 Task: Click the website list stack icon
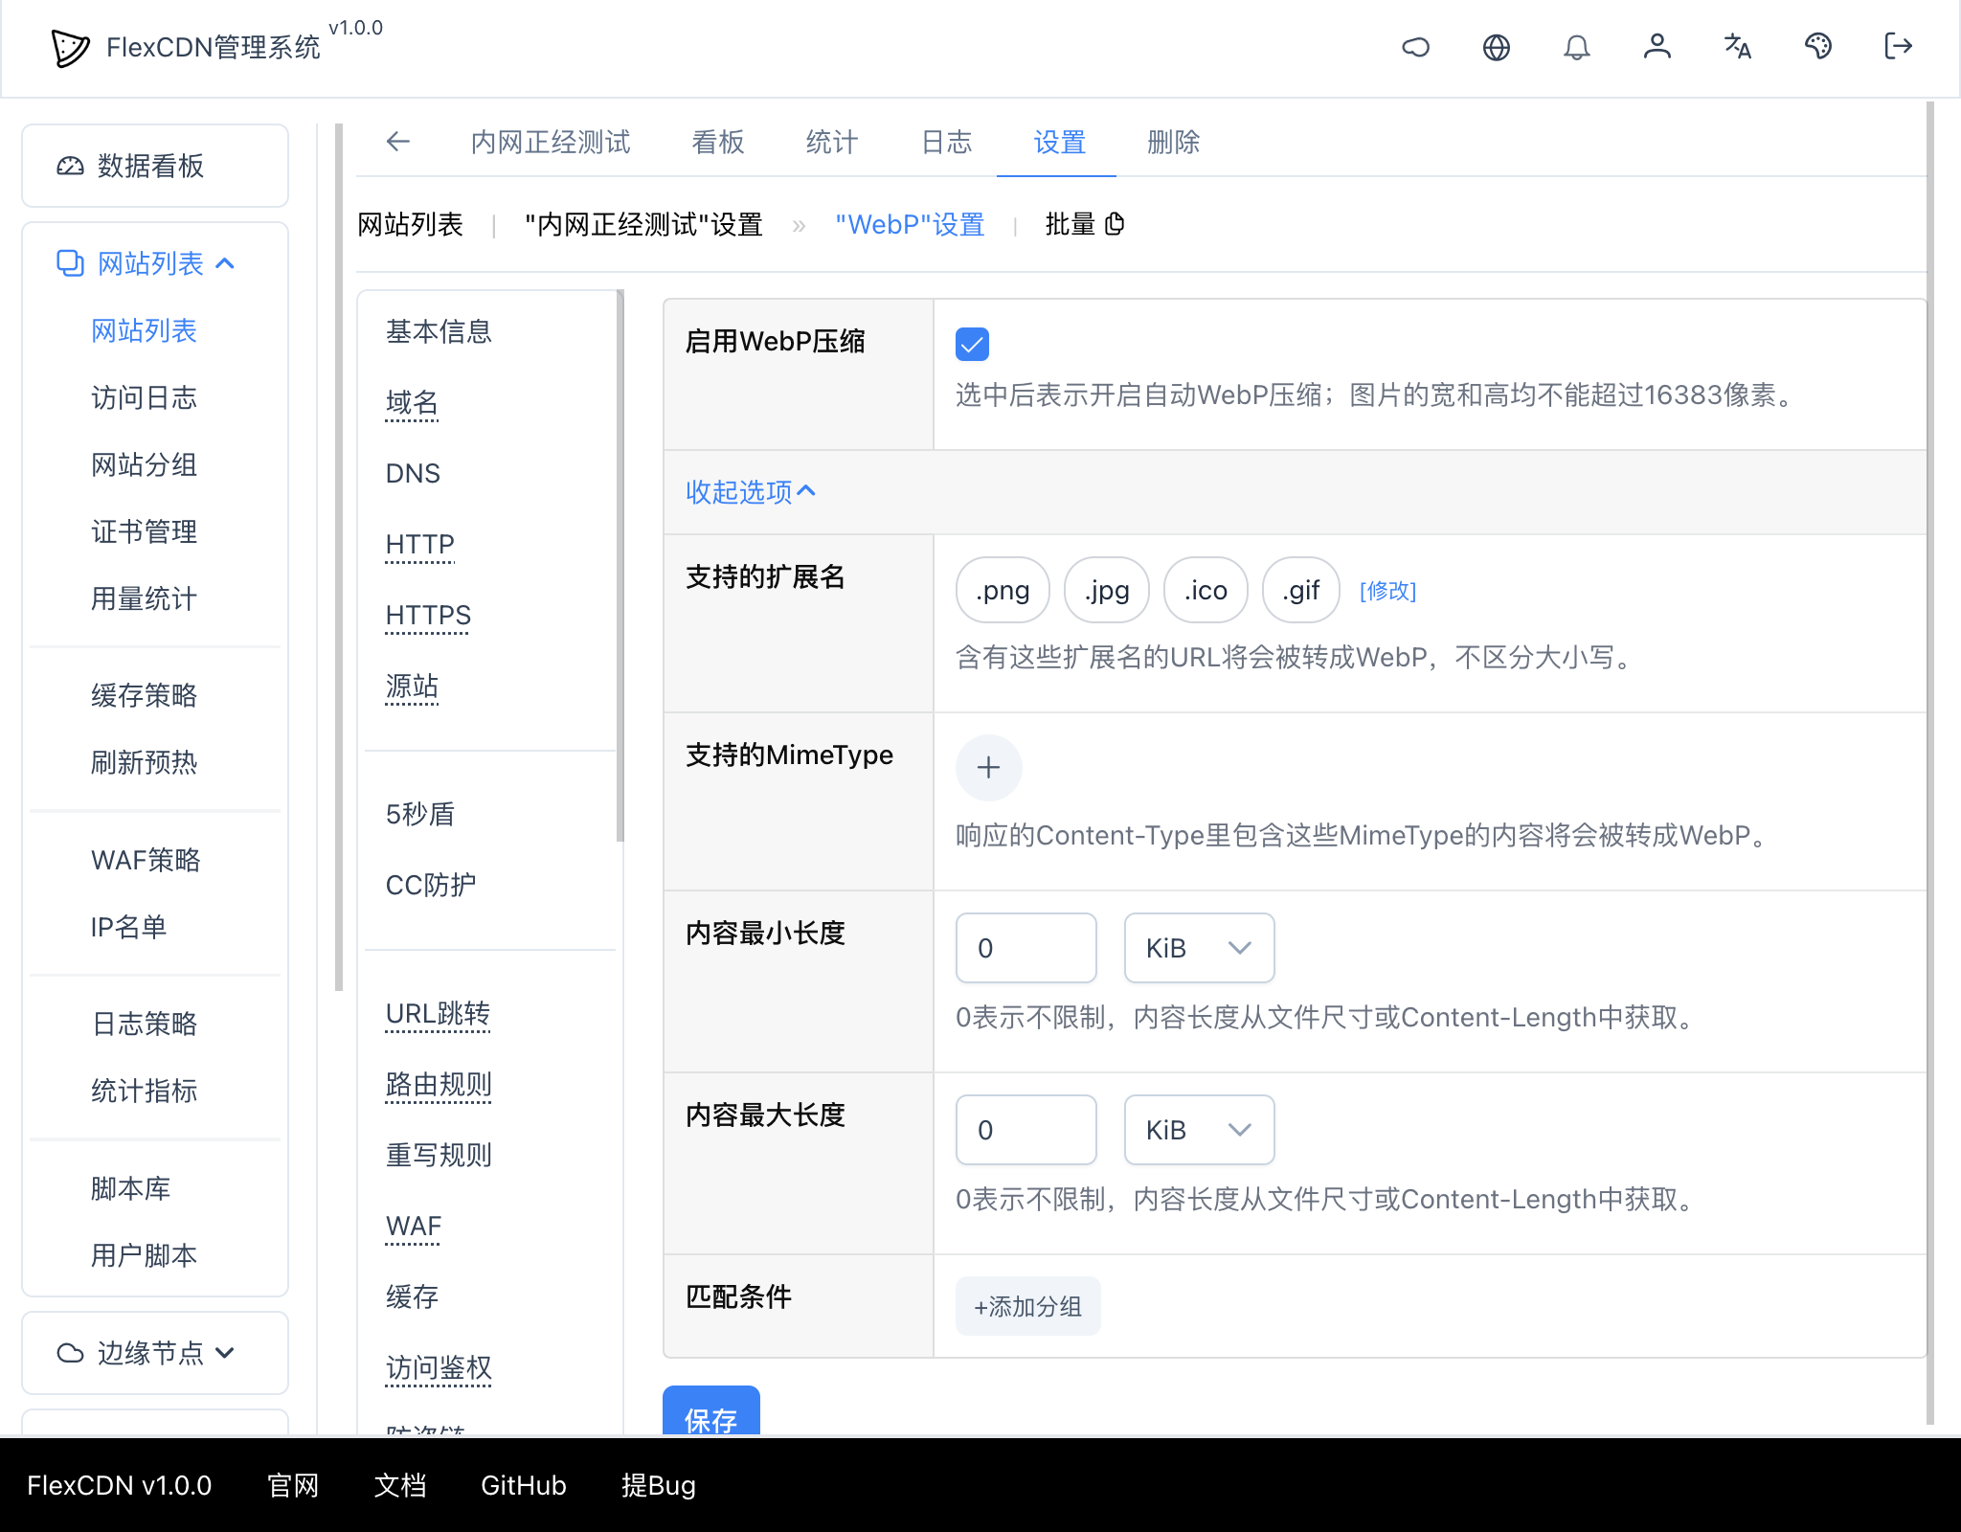pyautogui.click(x=70, y=263)
